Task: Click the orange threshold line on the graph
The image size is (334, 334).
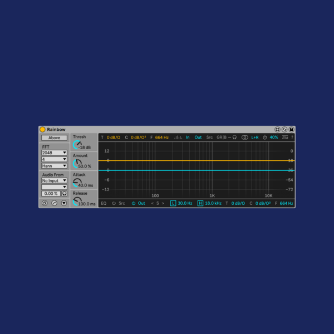Action: coord(197,161)
